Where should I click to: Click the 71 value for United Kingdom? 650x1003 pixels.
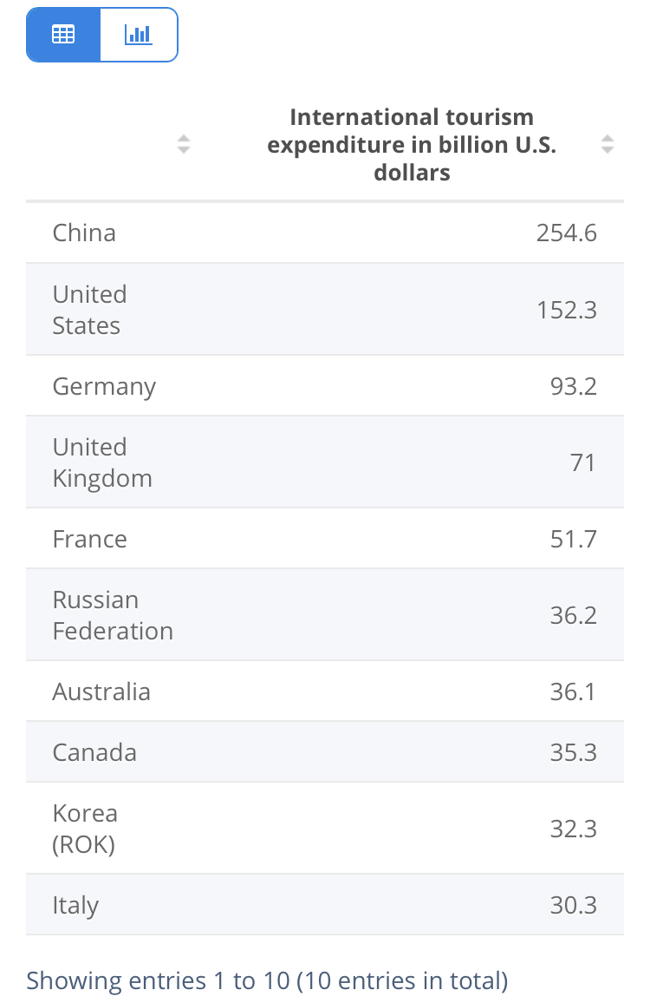[x=583, y=462]
